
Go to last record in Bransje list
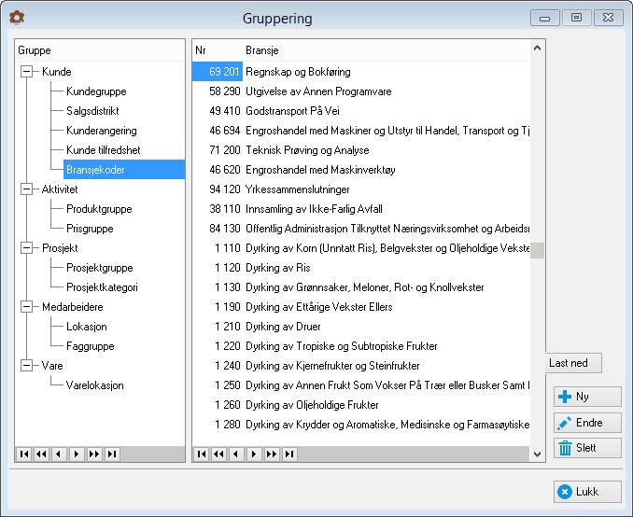[x=289, y=454]
